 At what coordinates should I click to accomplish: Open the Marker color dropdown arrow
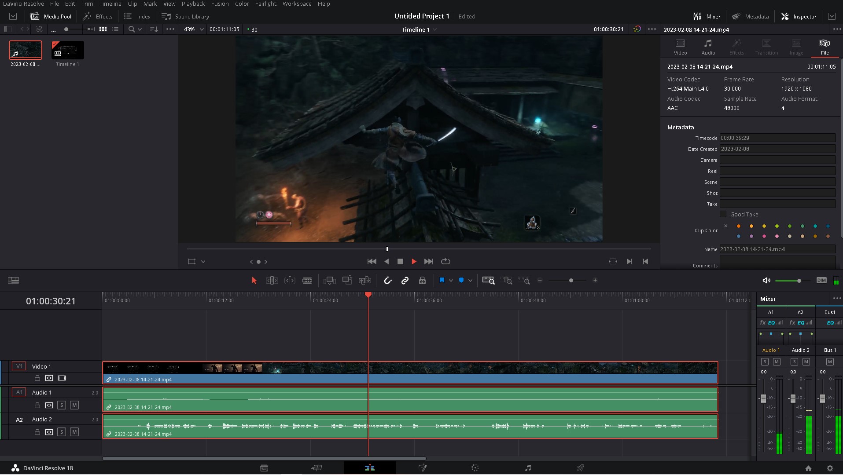coord(470,281)
